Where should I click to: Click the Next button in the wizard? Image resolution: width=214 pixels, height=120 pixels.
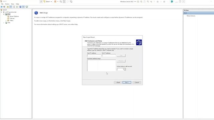[x=127, y=82]
